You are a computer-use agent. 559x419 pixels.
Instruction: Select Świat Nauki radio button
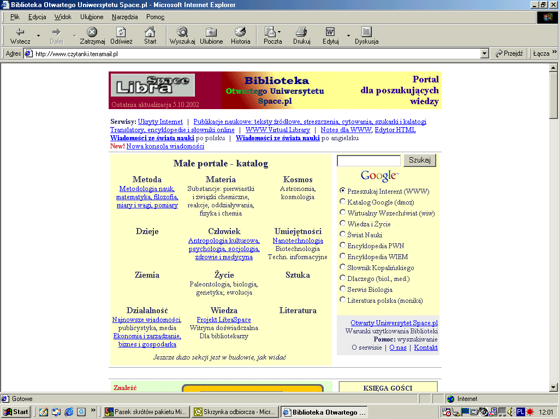pyautogui.click(x=343, y=234)
